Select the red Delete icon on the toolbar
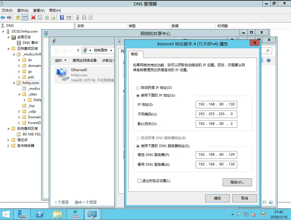Screen dimensions: 291x220 coord(33,17)
